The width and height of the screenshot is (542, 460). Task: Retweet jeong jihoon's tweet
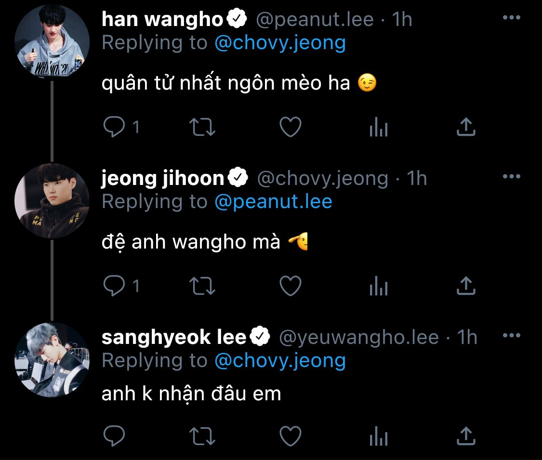click(x=202, y=286)
